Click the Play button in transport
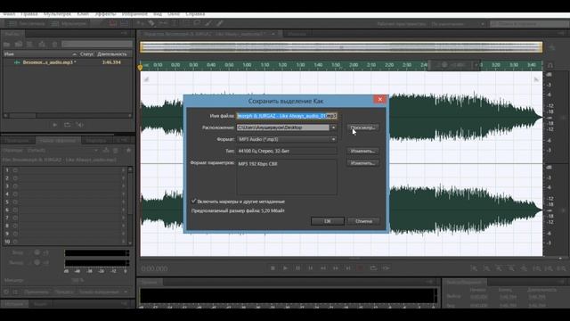Image resolution: width=570 pixels, height=321 pixels. point(285,268)
